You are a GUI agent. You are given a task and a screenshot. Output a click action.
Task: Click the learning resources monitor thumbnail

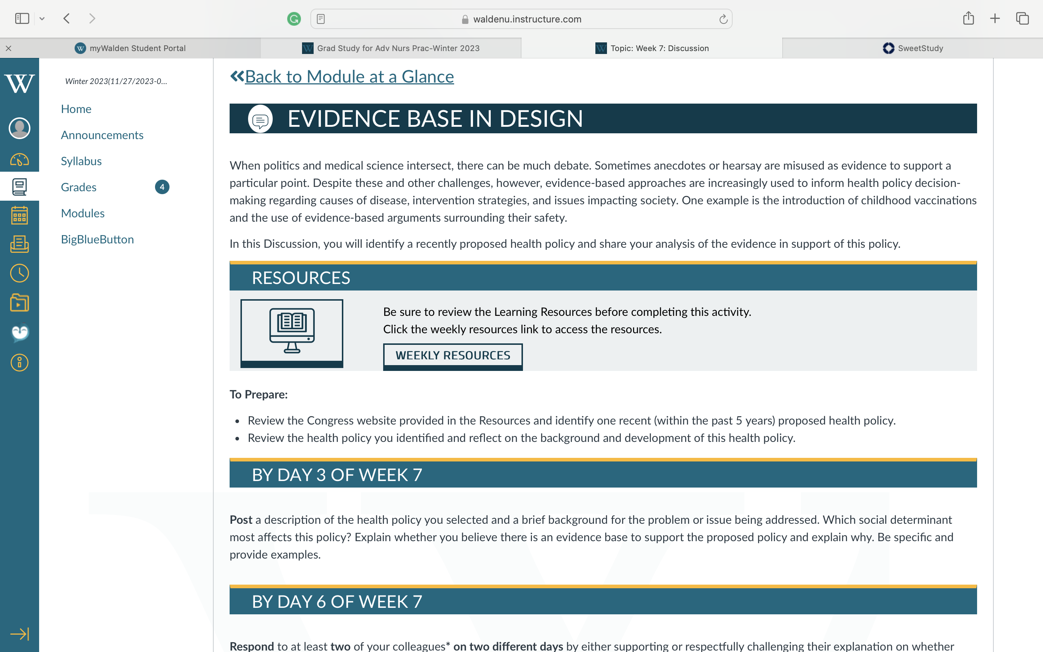click(292, 333)
